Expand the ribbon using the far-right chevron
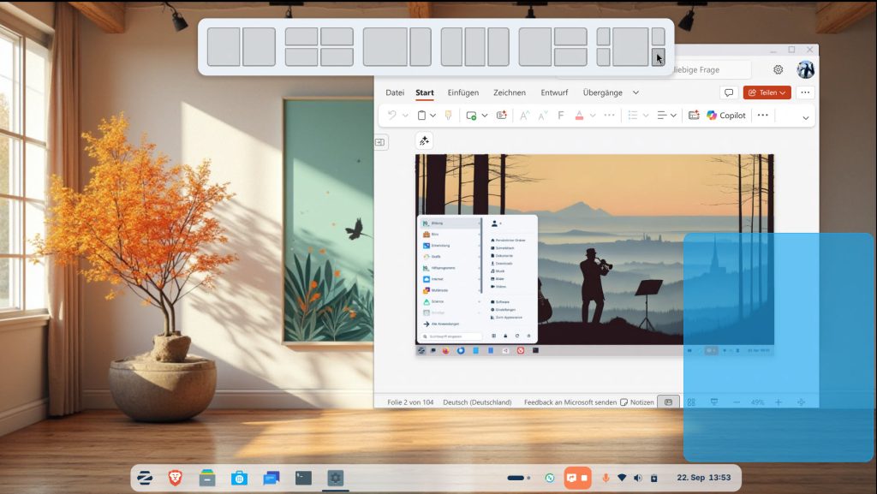877x494 pixels. tap(805, 116)
